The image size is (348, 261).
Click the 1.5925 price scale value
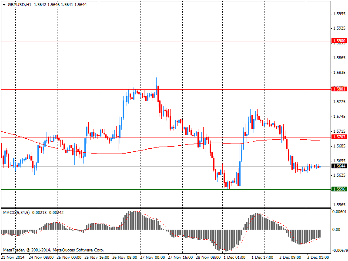(x=339, y=28)
